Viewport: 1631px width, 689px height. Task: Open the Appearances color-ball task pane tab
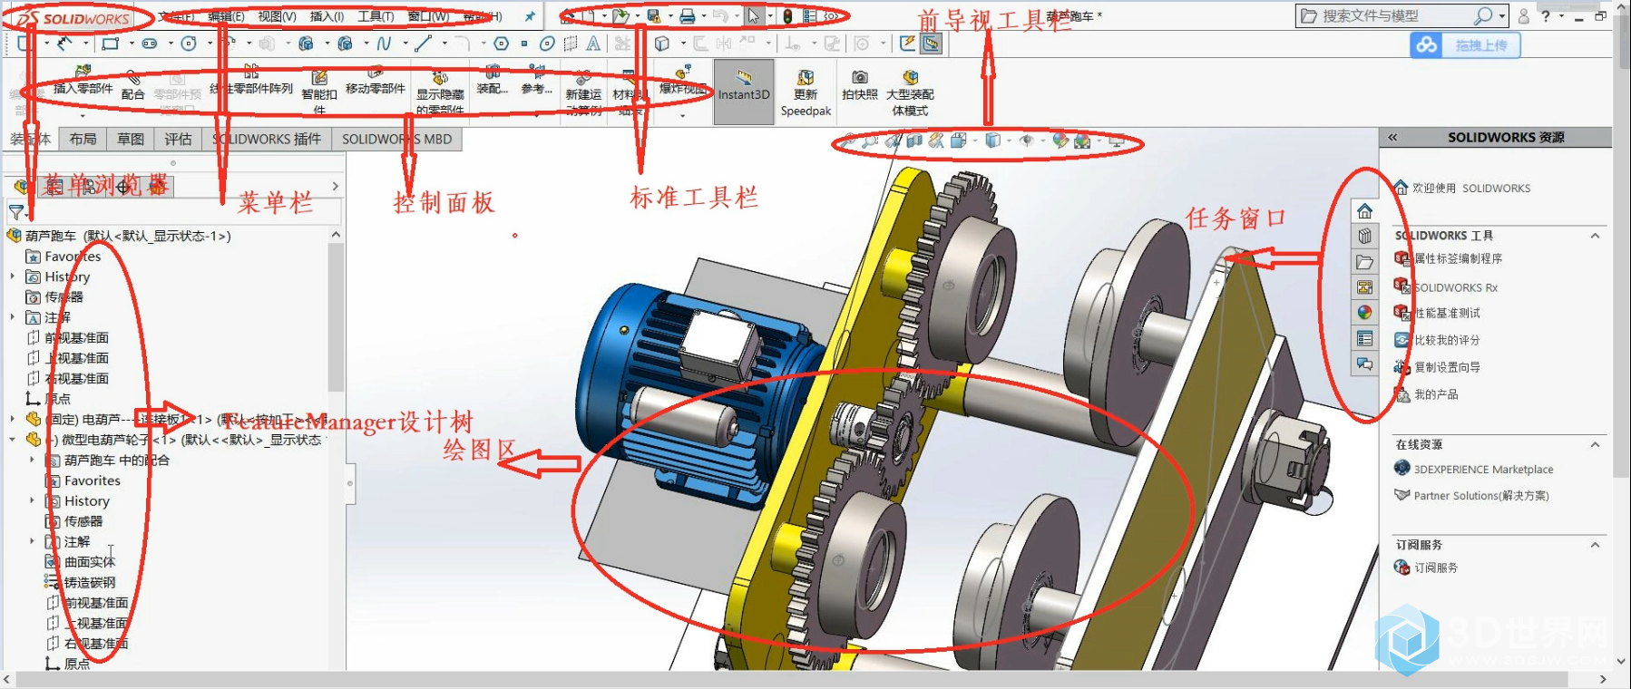[1364, 313]
